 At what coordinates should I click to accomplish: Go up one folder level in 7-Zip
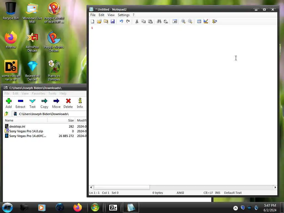pyautogui.click(x=6, y=114)
